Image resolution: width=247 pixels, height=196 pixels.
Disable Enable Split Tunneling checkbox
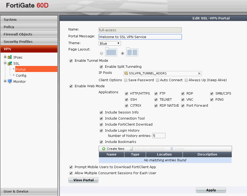pos(101,67)
